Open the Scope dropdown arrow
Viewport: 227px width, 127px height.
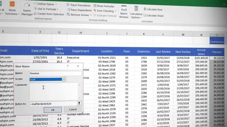(64, 79)
